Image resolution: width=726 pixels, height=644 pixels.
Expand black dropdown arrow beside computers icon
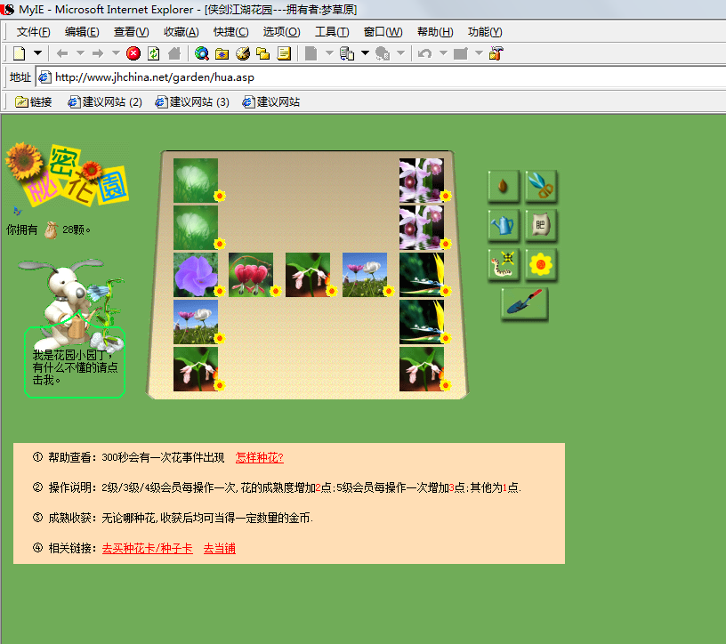365,53
